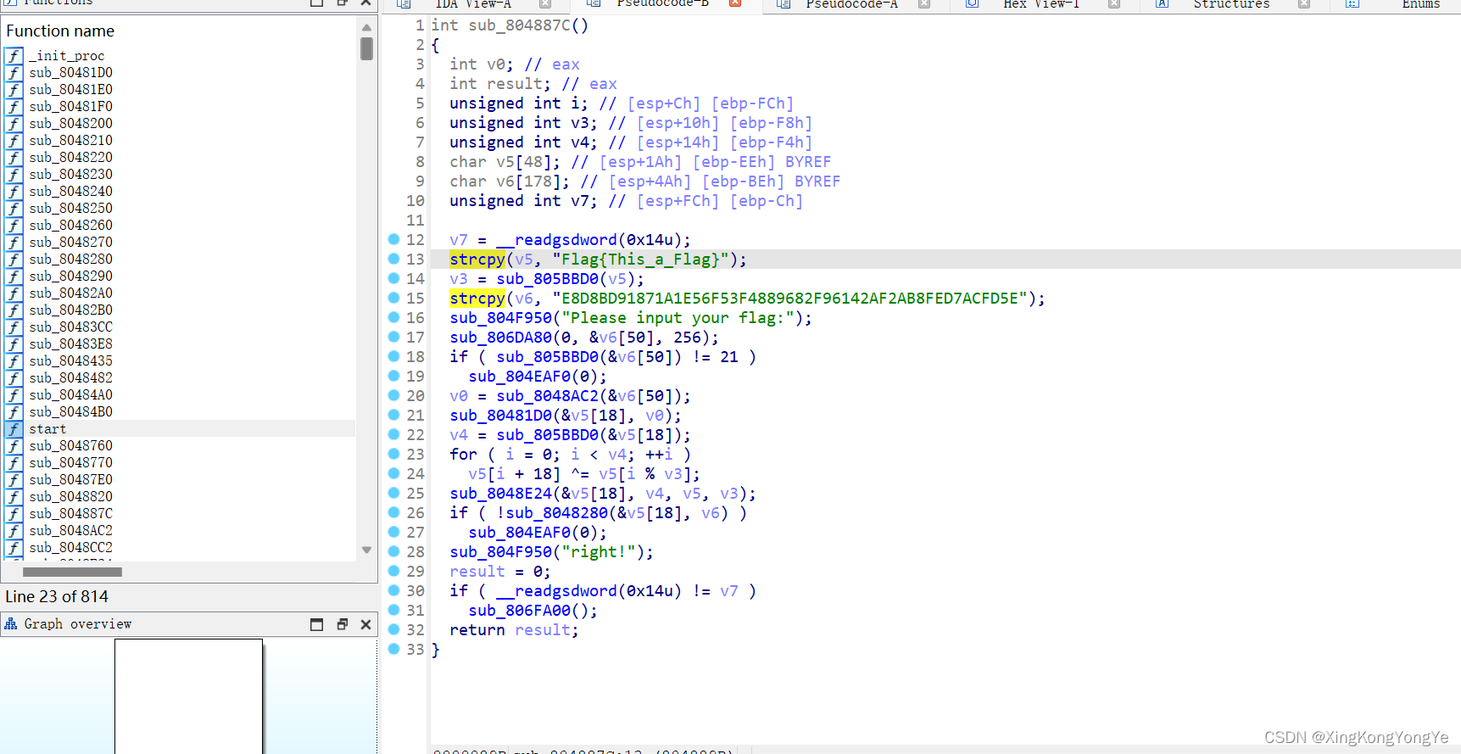Click the highlighted strcpy on line 13

tap(477, 260)
